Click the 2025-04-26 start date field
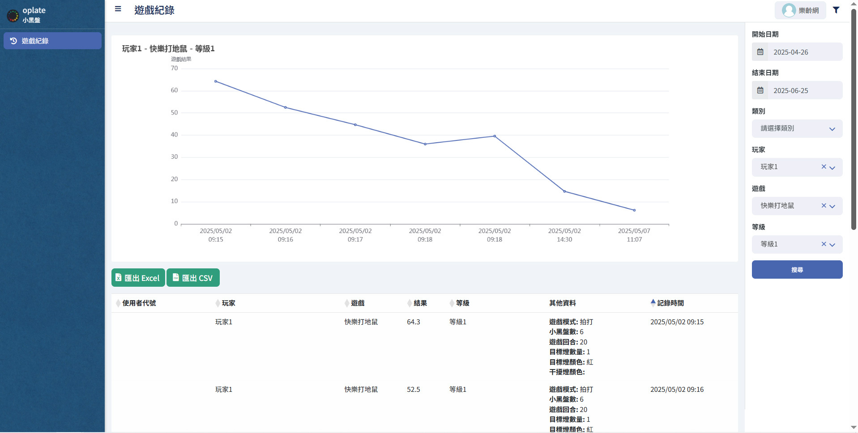Screen dimensions: 858x433 coord(804,52)
